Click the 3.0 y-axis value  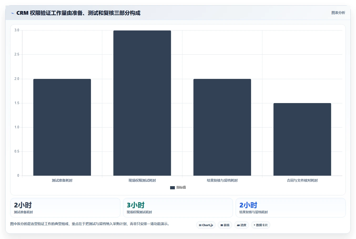point(17,30)
